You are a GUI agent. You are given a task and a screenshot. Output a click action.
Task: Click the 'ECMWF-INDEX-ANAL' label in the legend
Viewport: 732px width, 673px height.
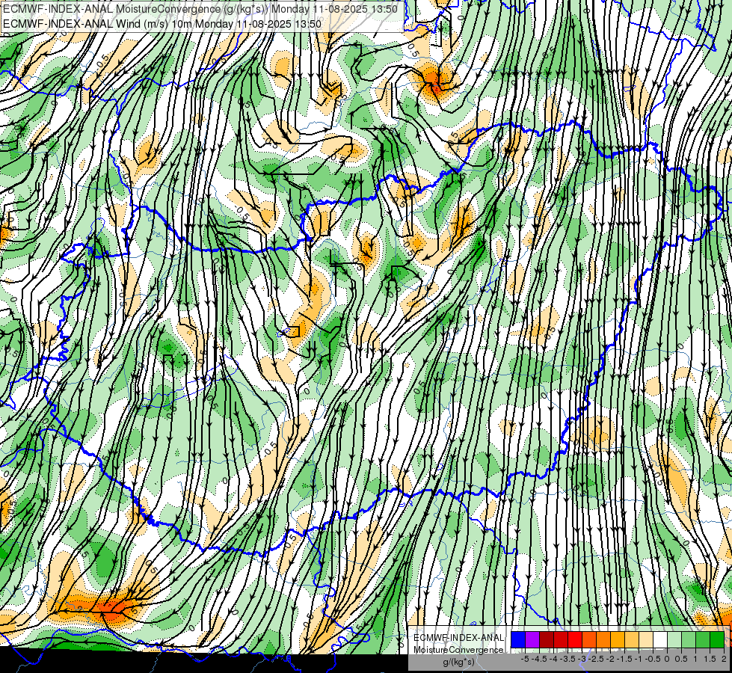coord(458,638)
